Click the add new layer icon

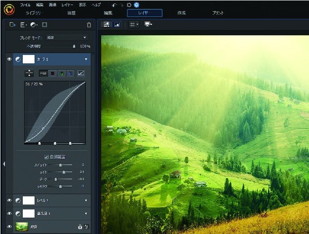12,25
